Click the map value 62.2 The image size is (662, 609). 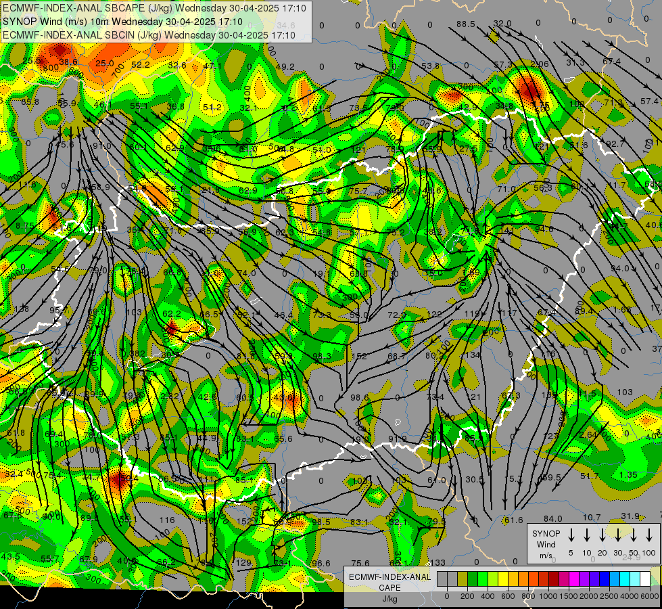[171, 313]
